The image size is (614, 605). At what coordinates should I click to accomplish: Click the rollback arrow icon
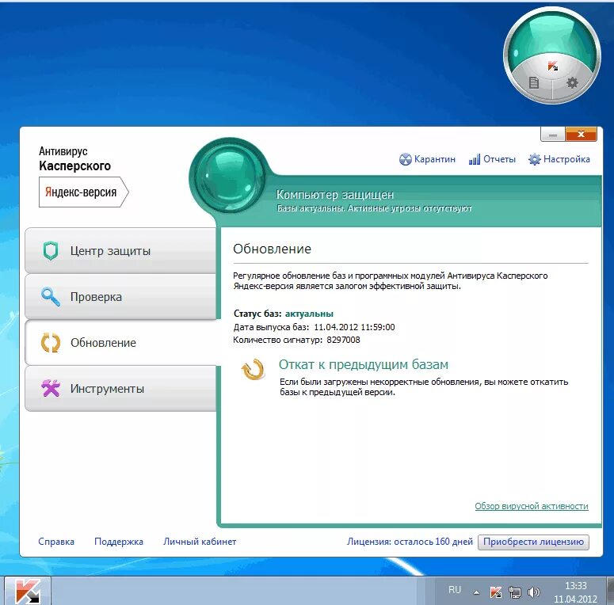[x=253, y=370]
